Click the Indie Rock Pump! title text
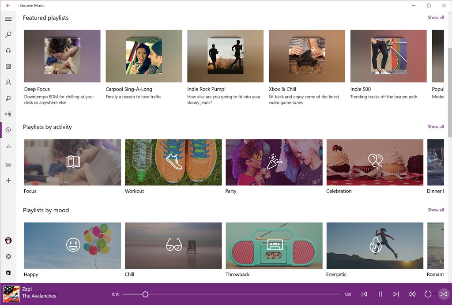Screen dimensions: 452x305 207,89
